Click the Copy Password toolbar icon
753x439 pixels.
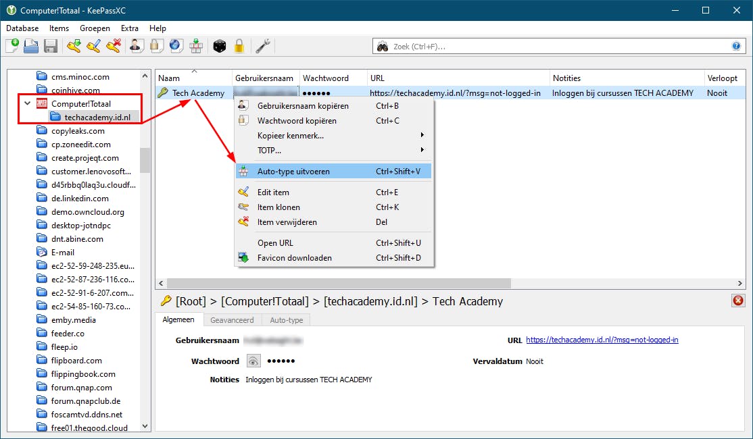pyautogui.click(x=156, y=46)
